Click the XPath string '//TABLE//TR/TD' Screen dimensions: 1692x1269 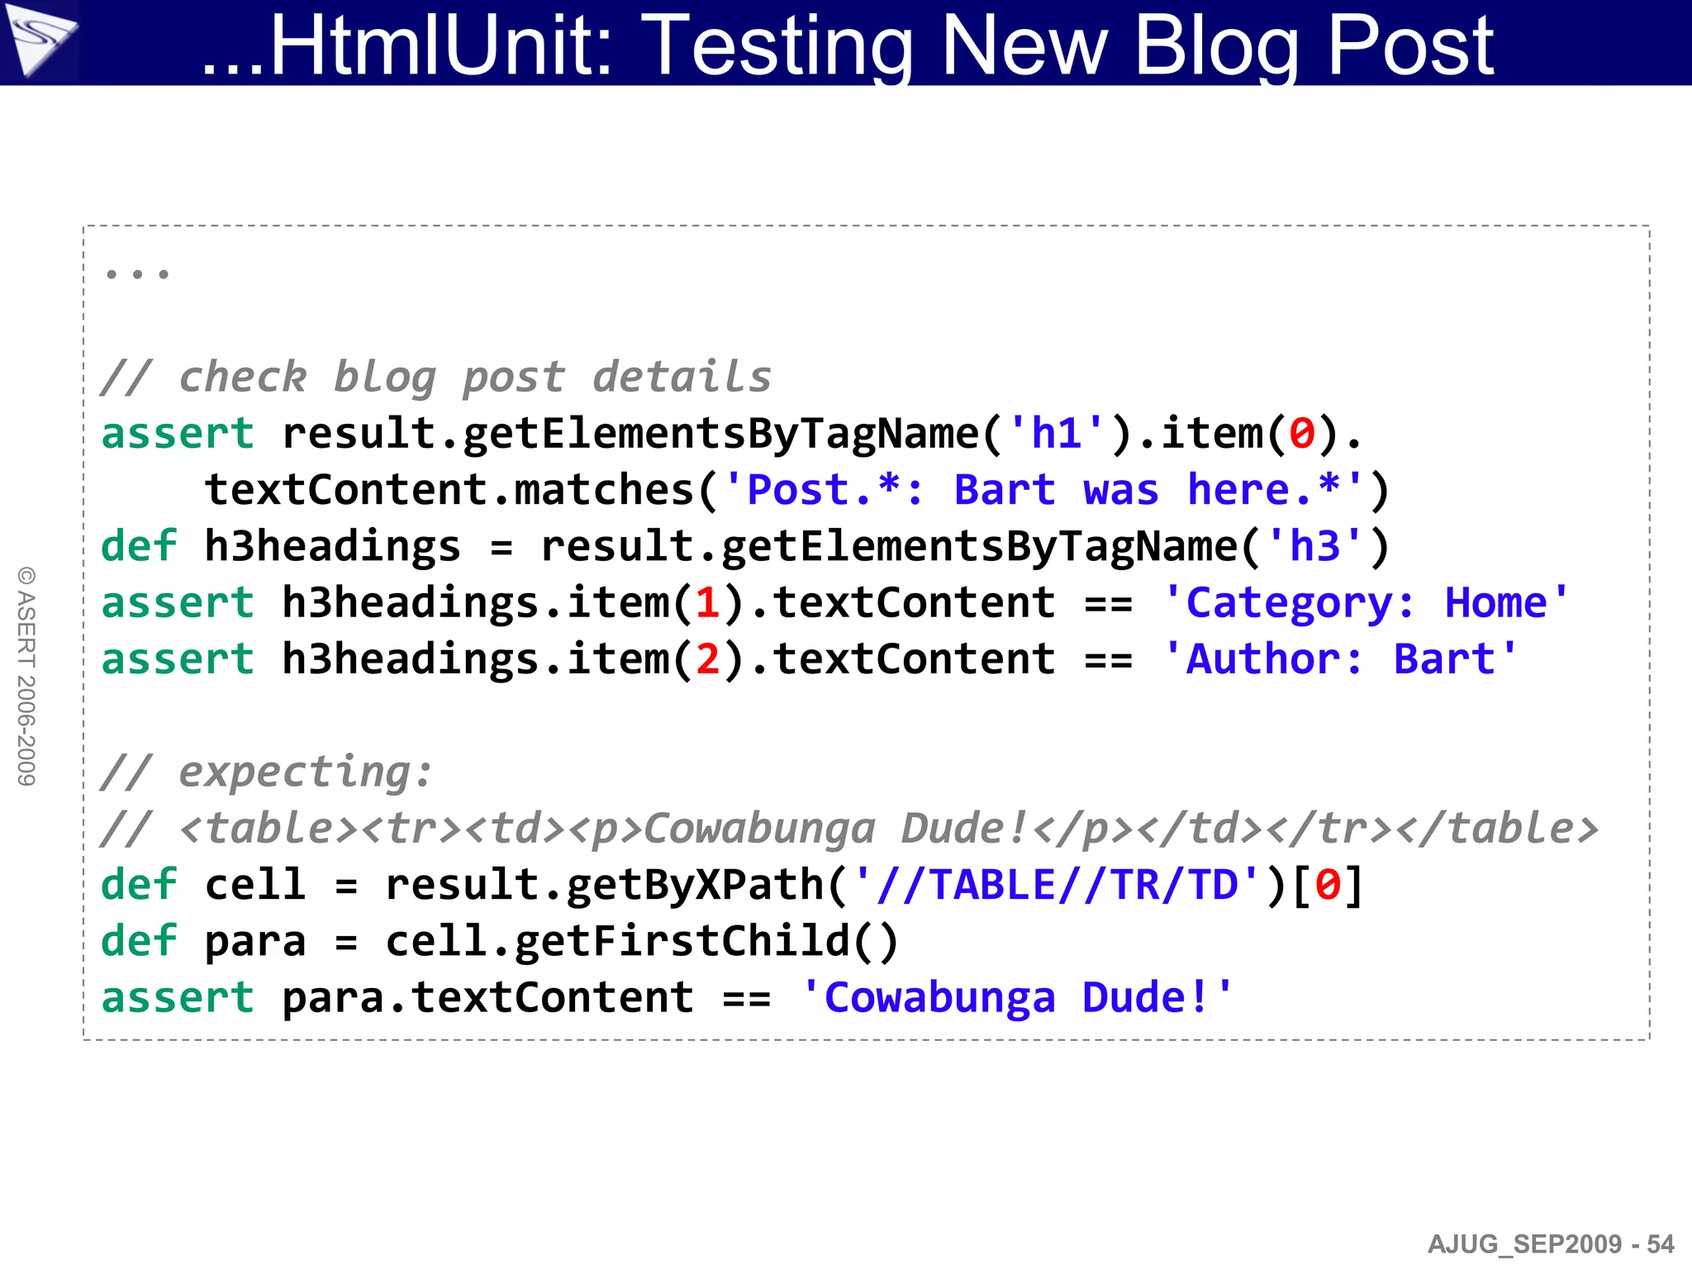pyautogui.click(x=1057, y=885)
